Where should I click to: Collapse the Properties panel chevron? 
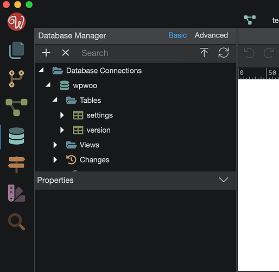point(224,180)
